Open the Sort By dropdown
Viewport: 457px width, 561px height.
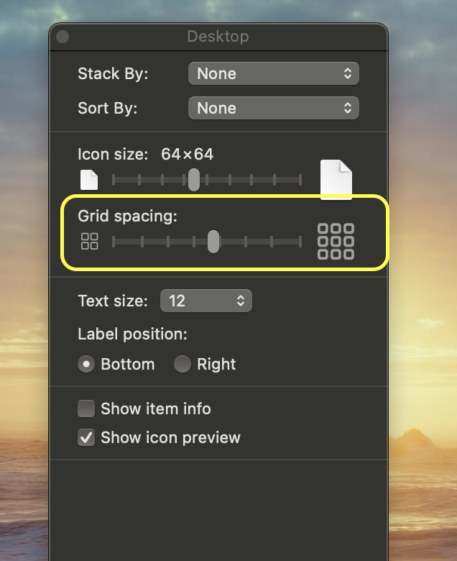(x=273, y=108)
